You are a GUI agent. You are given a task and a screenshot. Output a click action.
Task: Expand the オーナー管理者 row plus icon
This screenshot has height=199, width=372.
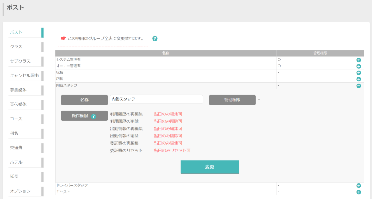click(x=359, y=67)
